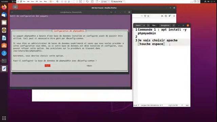The width and height of the screenshot is (217, 122).
Task: Click the trash desktop icon near the dock
Action: [15, 7]
